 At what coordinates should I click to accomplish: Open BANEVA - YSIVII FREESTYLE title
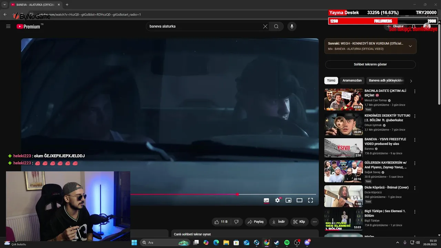click(385, 142)
